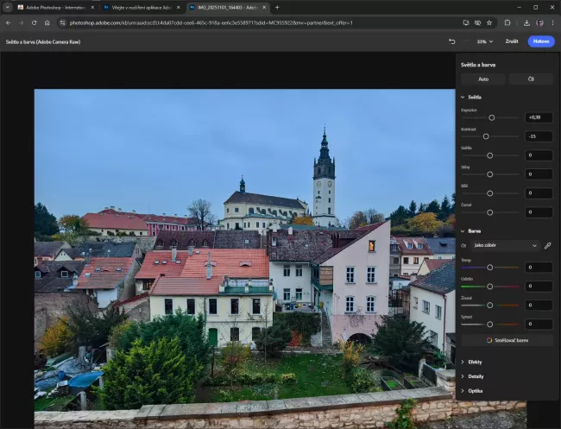Click the Černé slider handle
Image resolution: width=561 pixels, height=429 pixels.
(x=490, y=212)
